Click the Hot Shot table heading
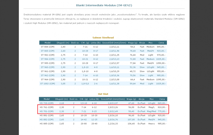Viewport: 213px width, 135px height. tap(103, 94)
